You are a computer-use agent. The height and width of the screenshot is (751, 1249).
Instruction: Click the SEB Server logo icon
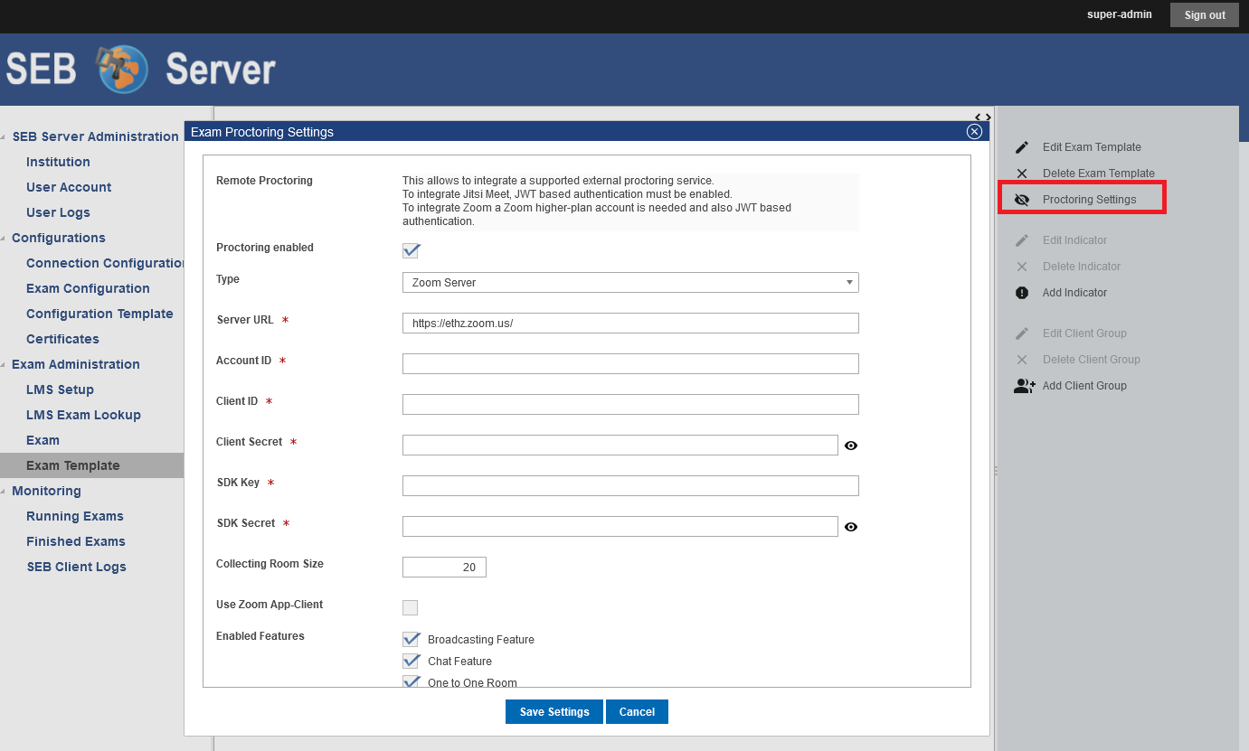(x=122, y=70)
